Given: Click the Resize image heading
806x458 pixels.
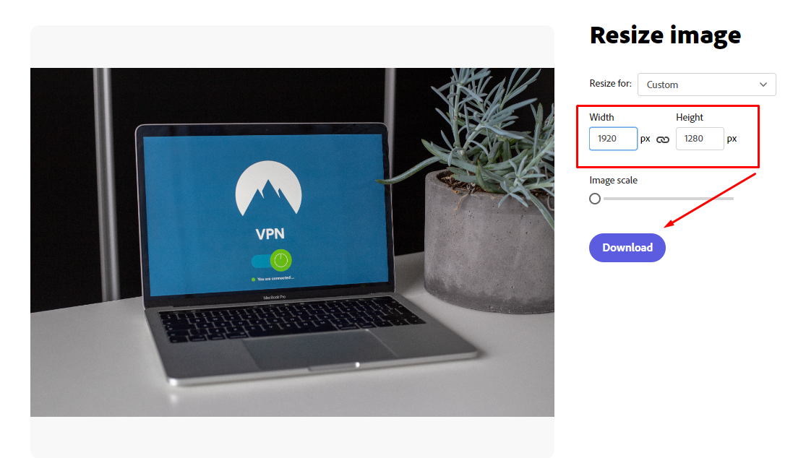Looking at the screenshot, I should [665, 35].
